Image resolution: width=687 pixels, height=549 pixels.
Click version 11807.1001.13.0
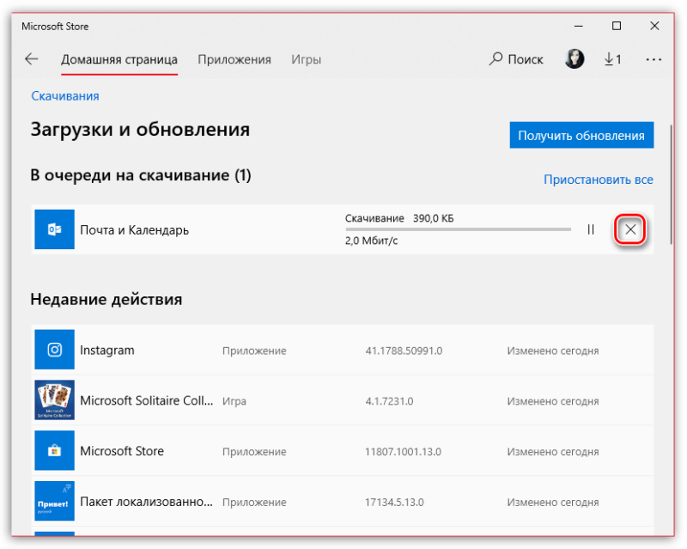[403, 452]
